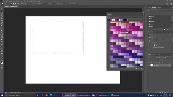The width and height of the screenshot is (173, 97).
Task: Select the Eraser tool
Action: coord(2,35)
